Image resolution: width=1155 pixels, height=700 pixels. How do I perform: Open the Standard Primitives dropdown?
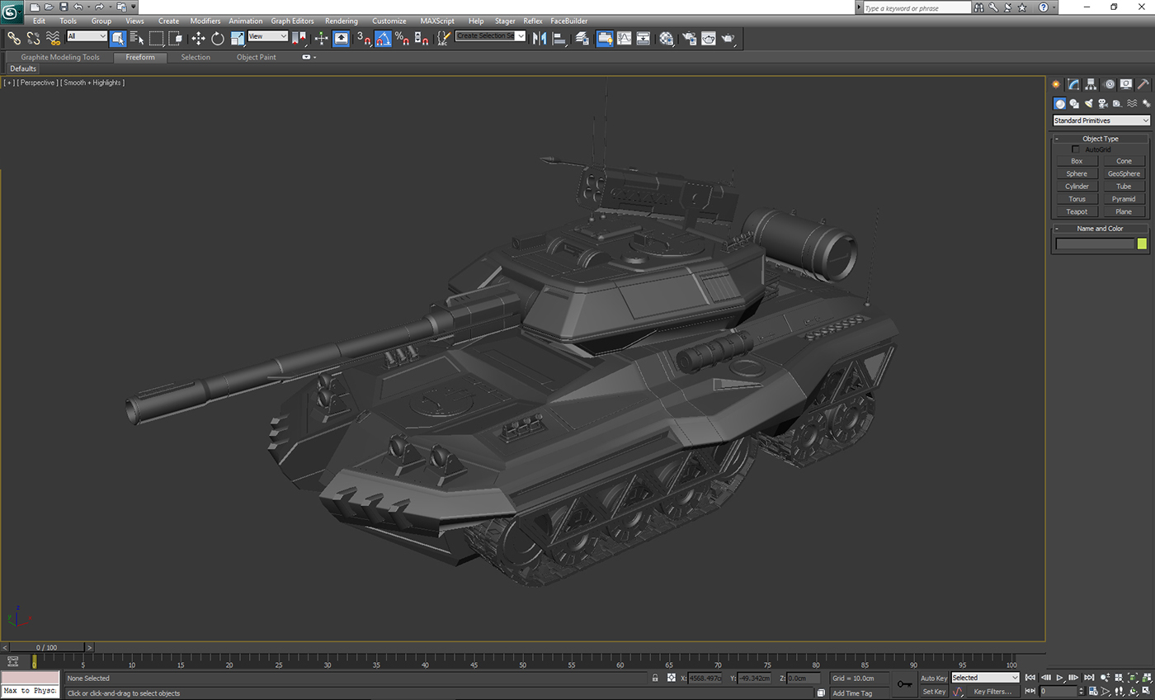click(x=1100, y=120)
